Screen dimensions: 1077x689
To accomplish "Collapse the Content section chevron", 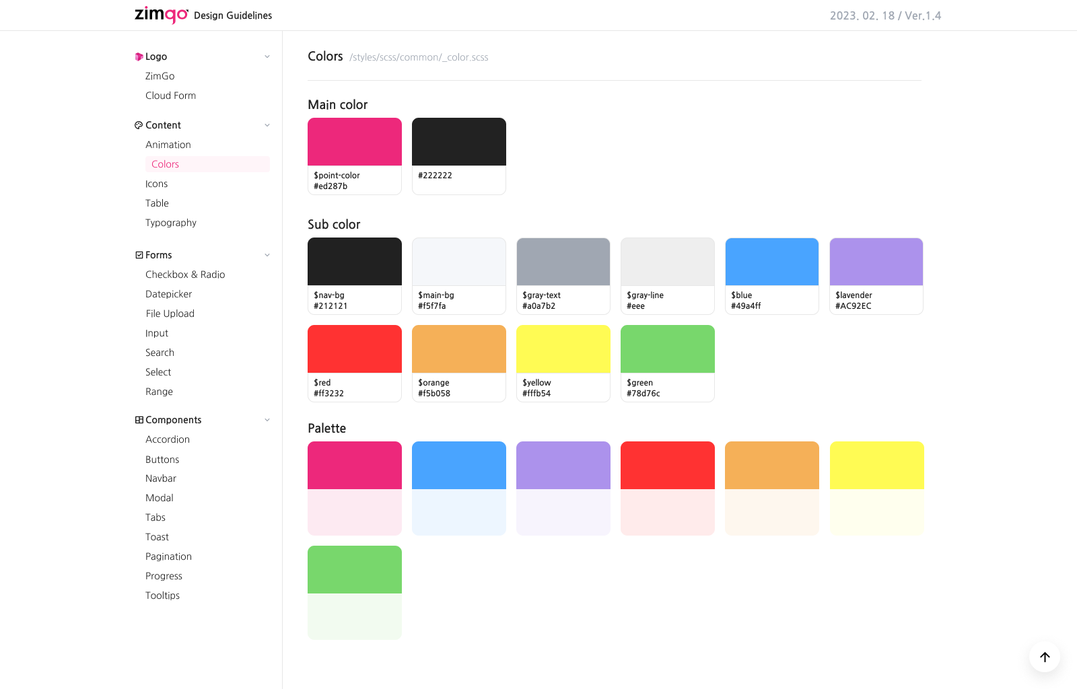I will tap(268, 125).
